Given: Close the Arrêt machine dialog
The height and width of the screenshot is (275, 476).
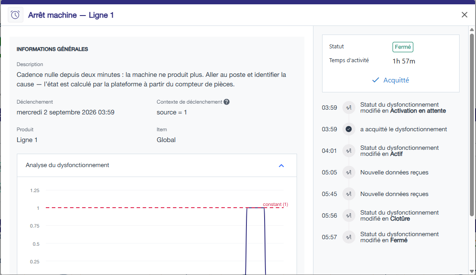Looking at the screenshot, I should click(x=464, y=15).
